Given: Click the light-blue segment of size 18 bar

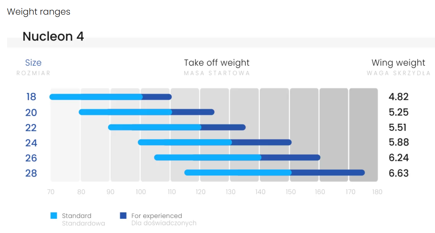Looking at the screenshot, I should (96, 97).
